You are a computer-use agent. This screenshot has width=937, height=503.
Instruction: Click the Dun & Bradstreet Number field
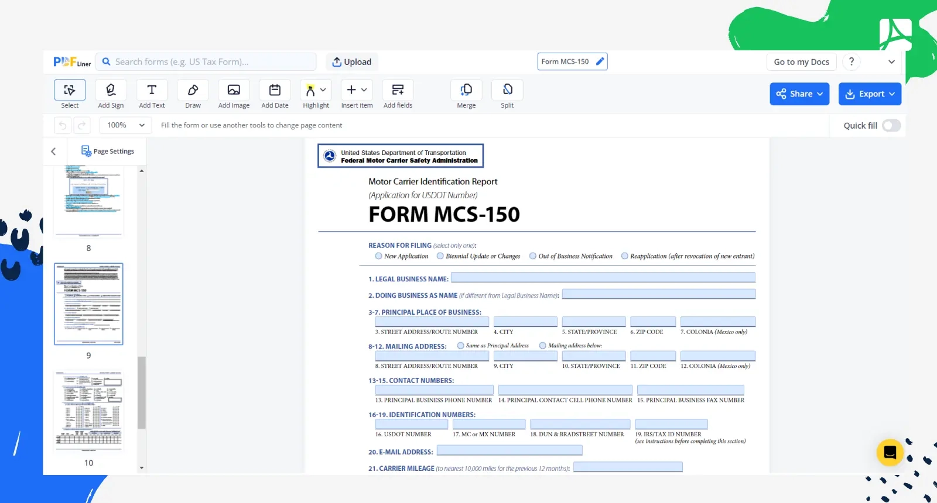click(580, 424)
